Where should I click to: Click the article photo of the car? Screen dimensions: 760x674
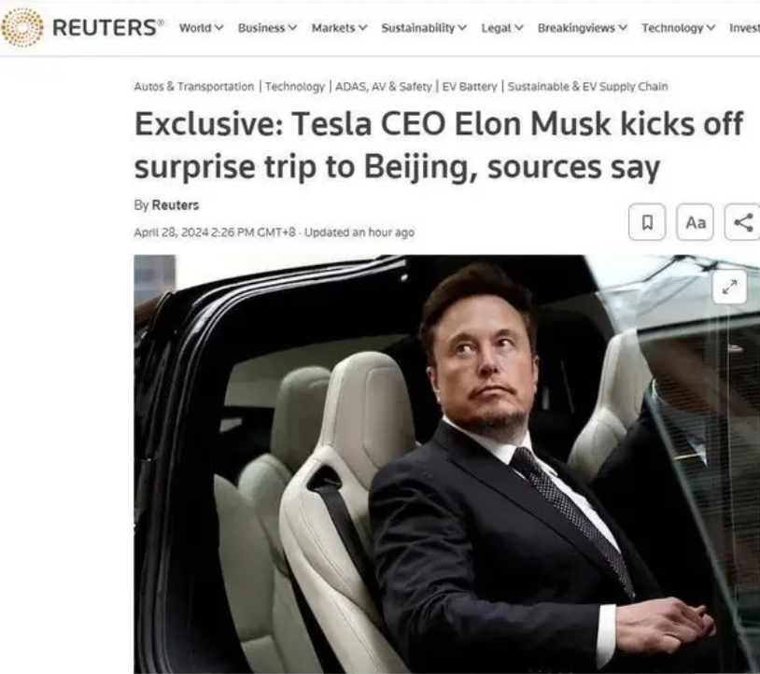coord(446,464)
